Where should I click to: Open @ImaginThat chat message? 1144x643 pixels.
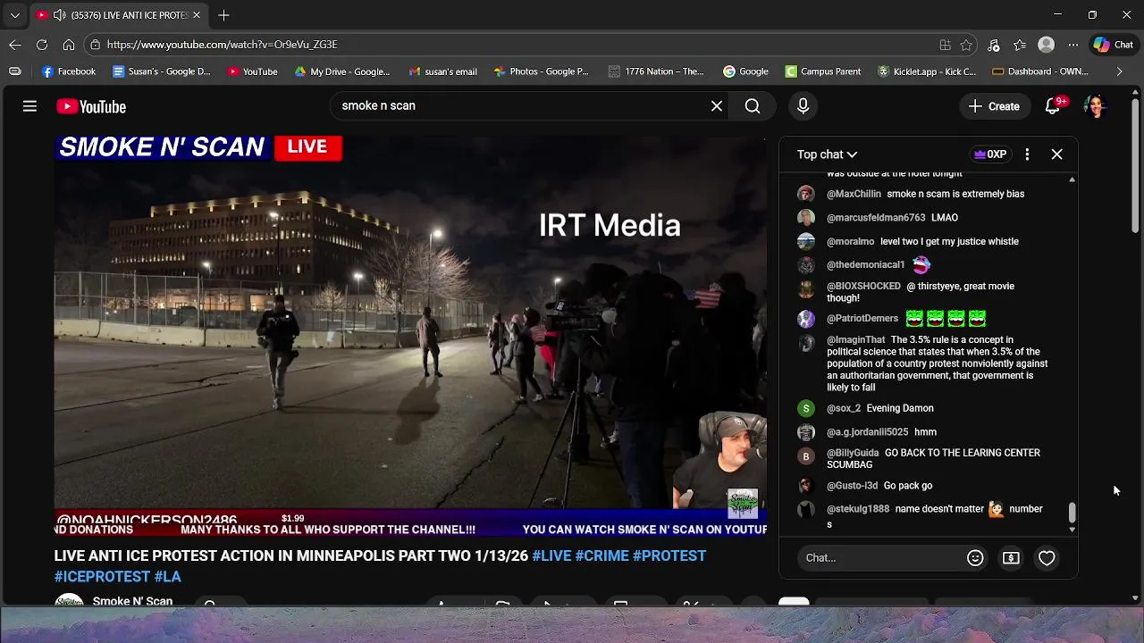(937, 363)
